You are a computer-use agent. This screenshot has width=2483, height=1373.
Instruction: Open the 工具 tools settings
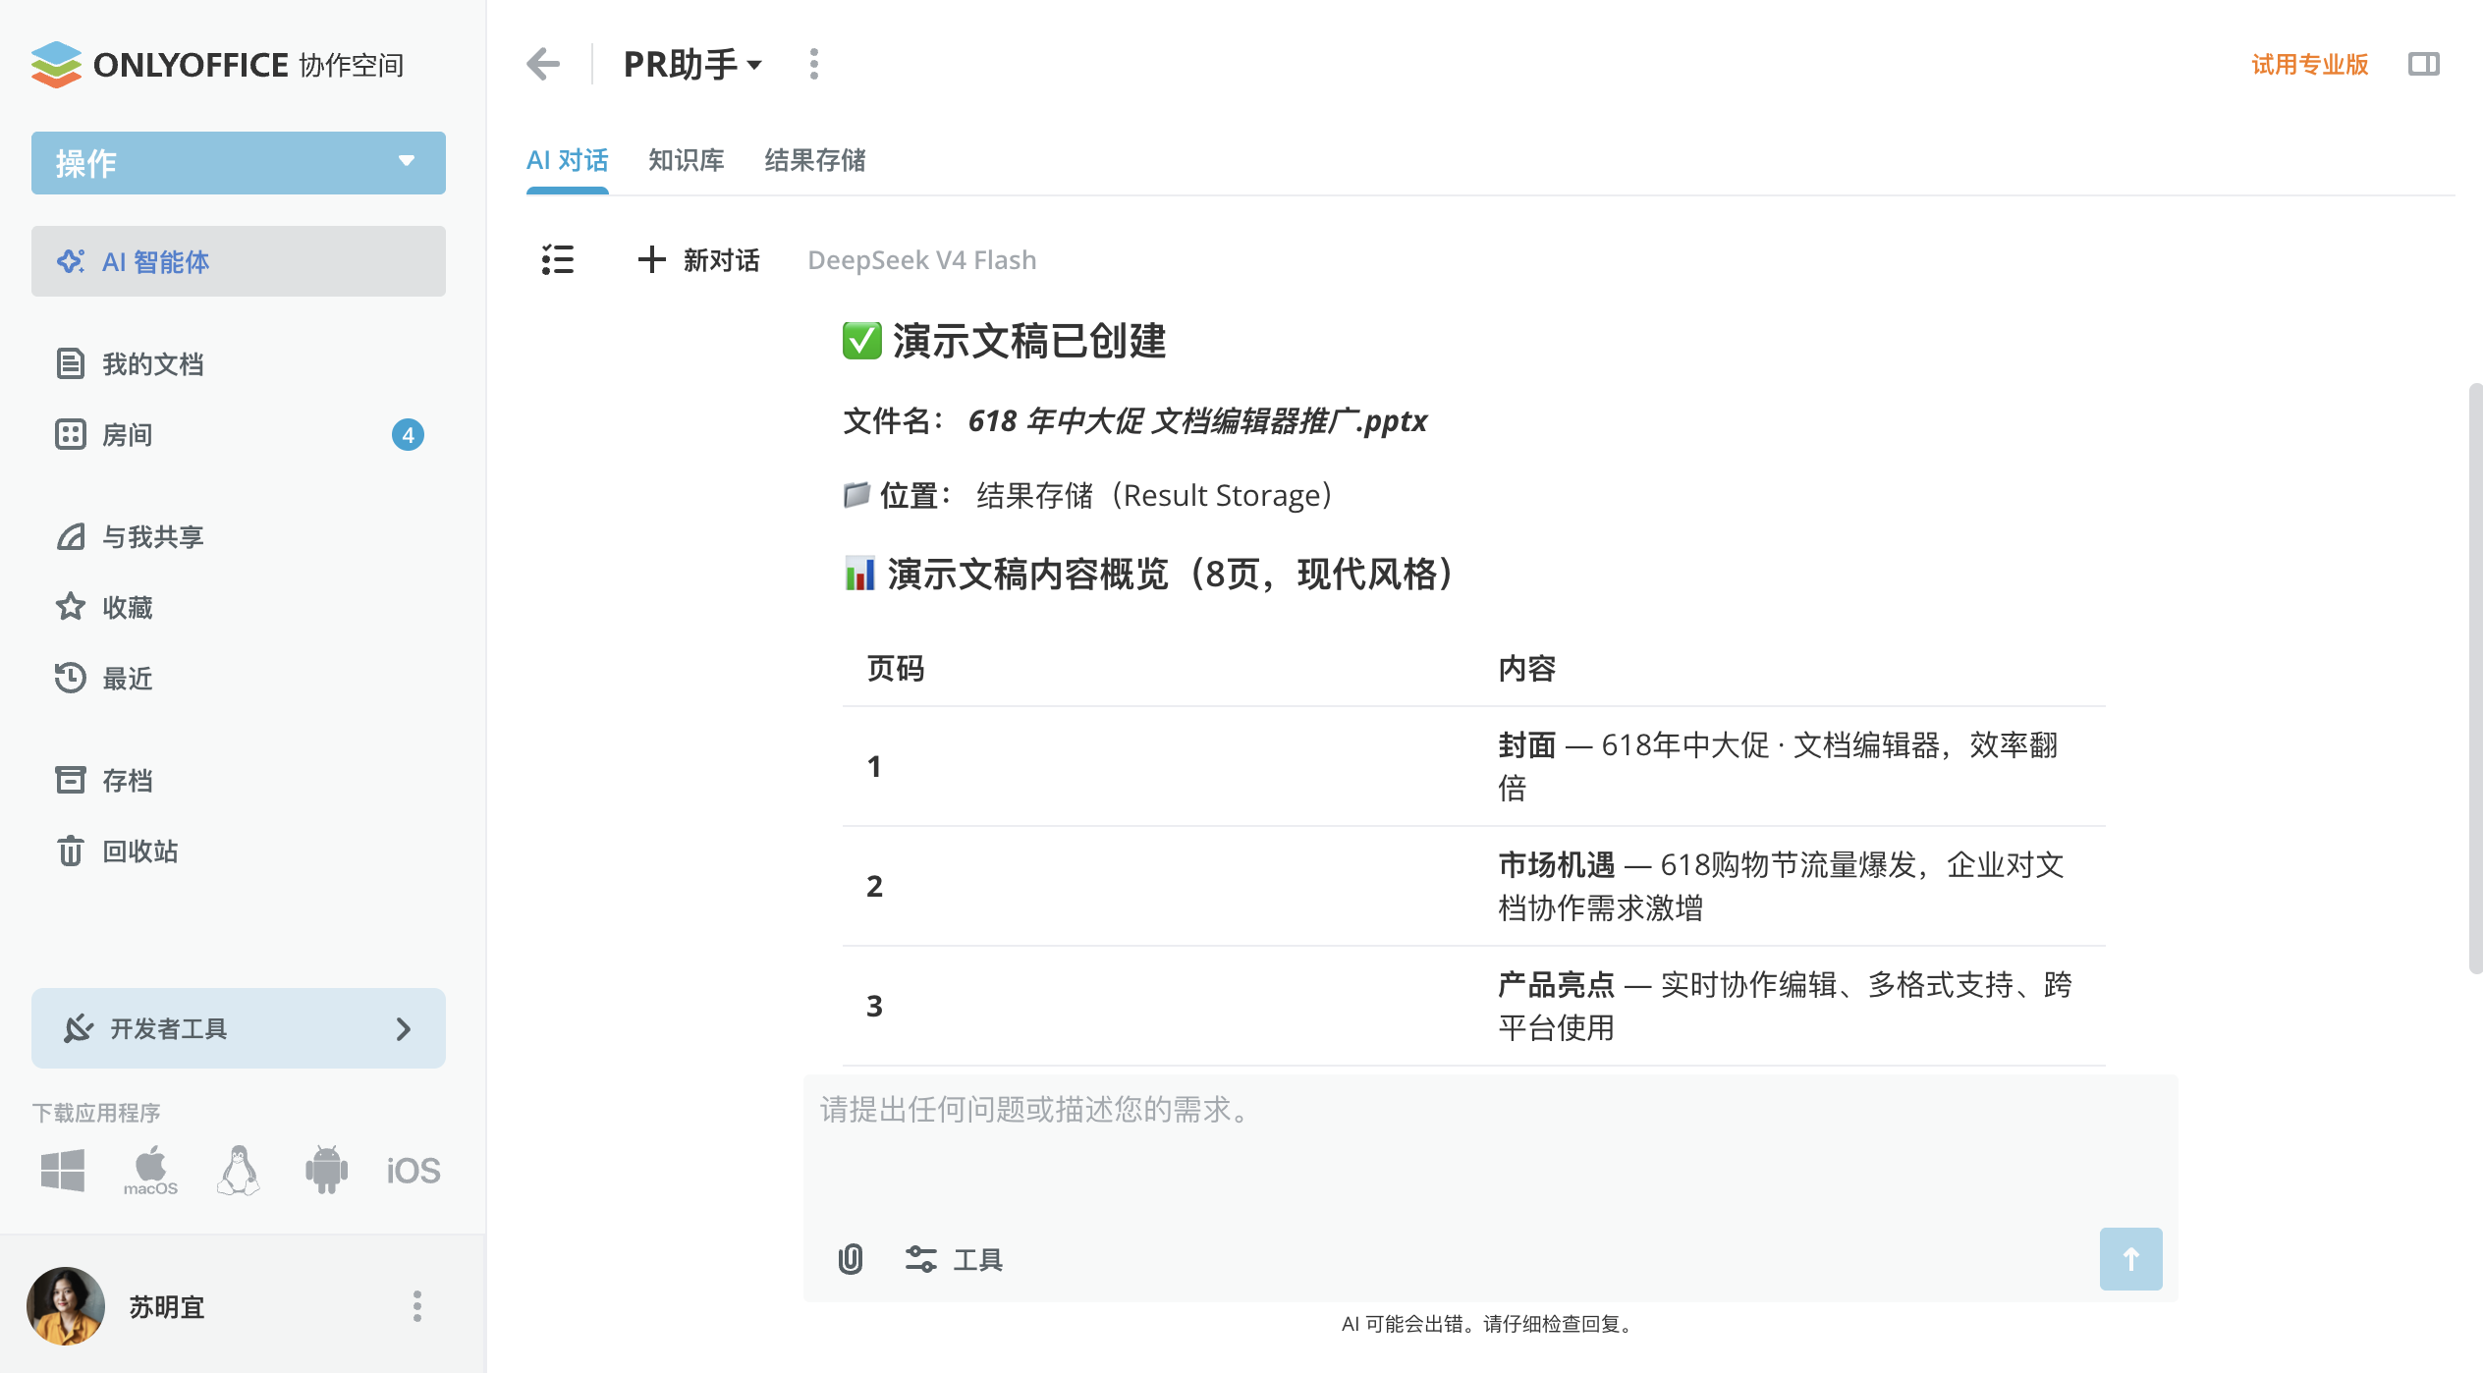point(954,1259)
